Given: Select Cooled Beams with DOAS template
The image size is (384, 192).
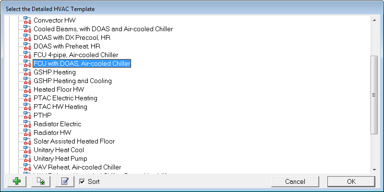Looking at the screenshot, I should (x=103, y=29).
